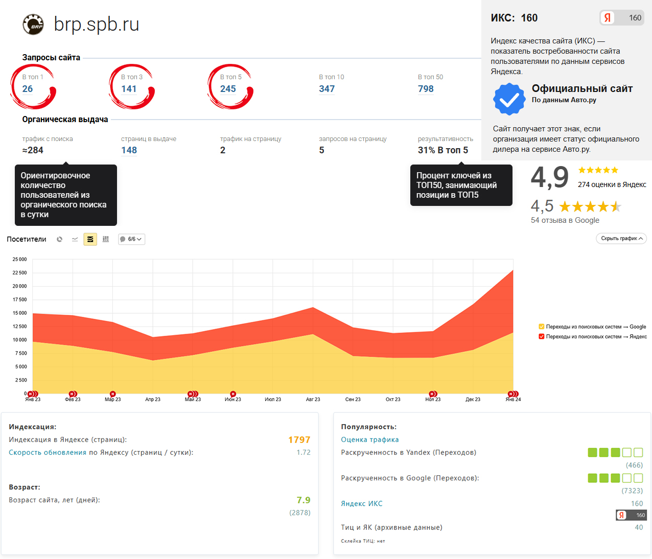Click the Yandex promotion green squares indicator
The width and height of the screenshot is (652, 559).
pyautogui.click(x=615, y=452)
